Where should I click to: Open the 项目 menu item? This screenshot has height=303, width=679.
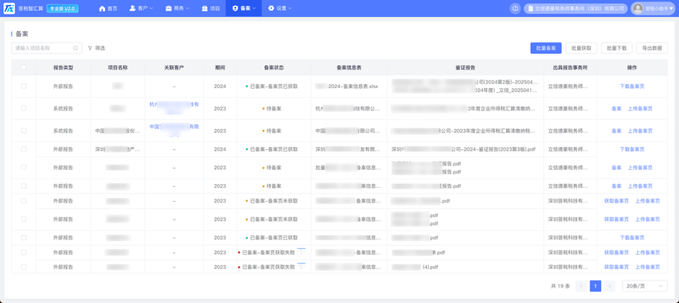tap(211, 8)
